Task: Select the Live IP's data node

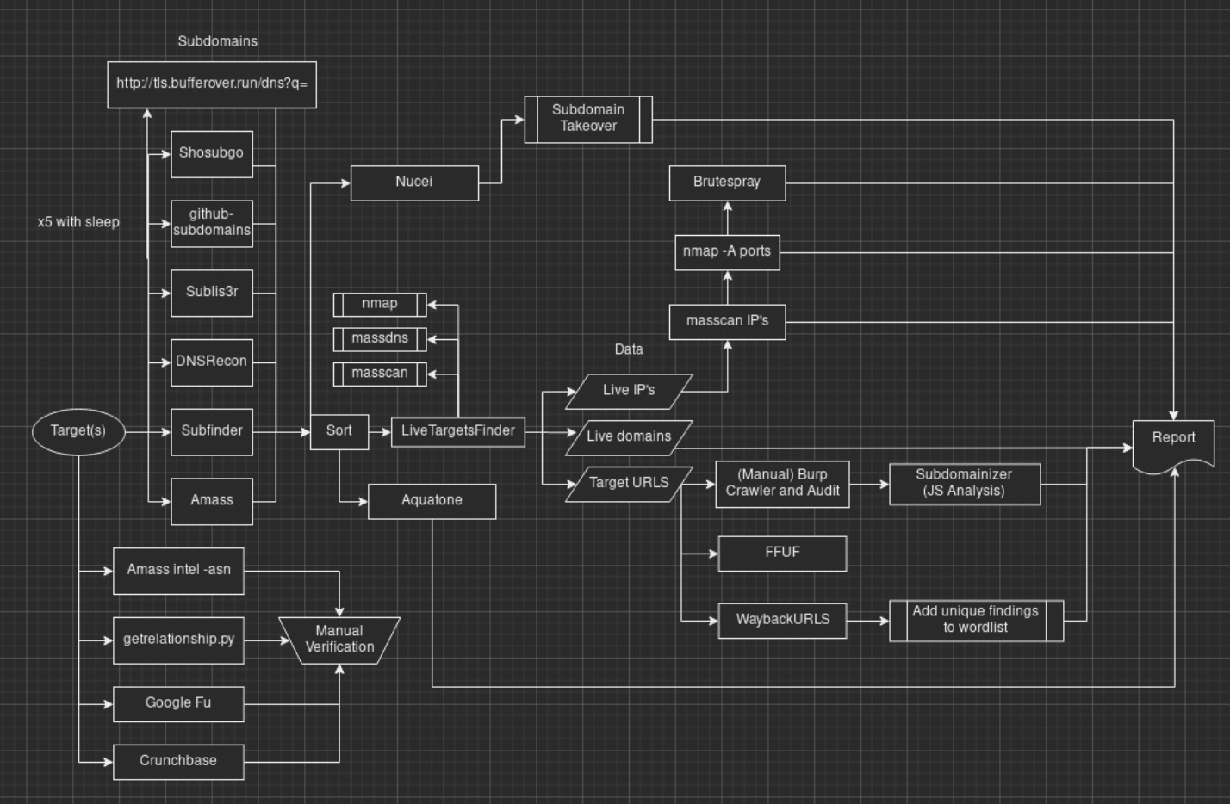Action: click(629, 392)
